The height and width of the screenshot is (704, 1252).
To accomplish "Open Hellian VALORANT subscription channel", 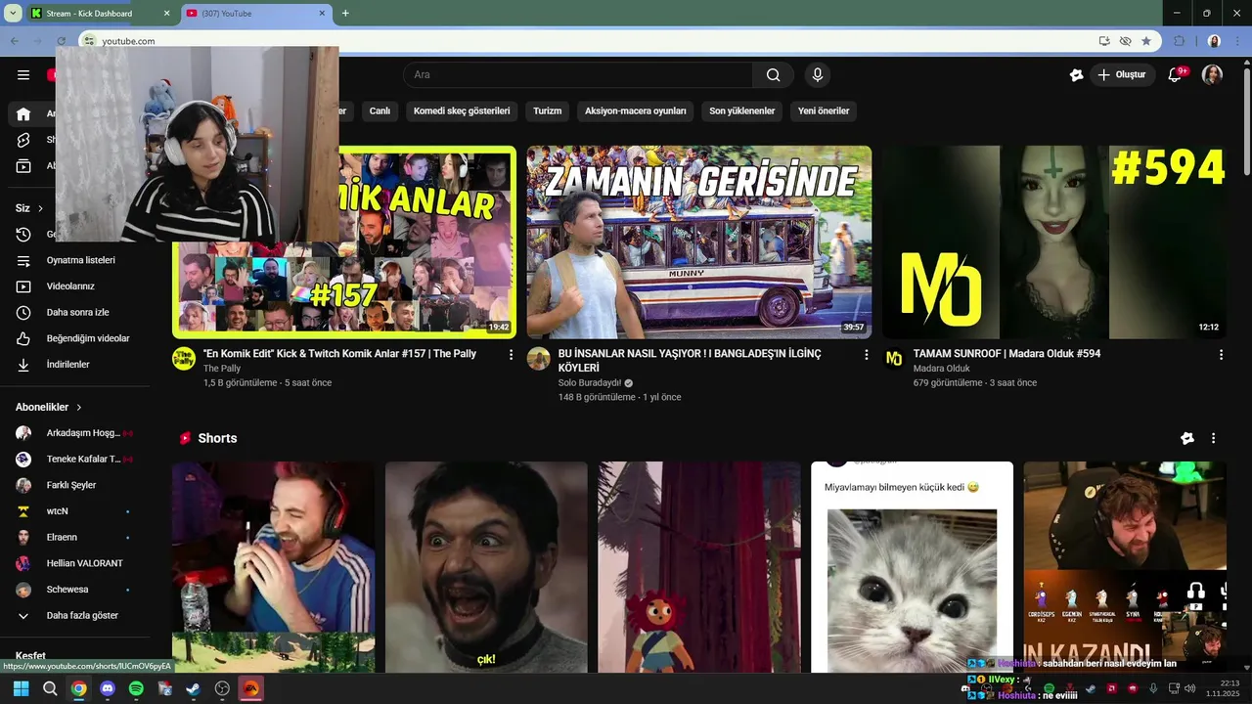I will click(78, 563).
